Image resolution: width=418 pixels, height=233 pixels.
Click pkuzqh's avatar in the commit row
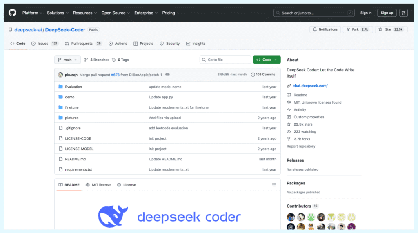[60, 75]
